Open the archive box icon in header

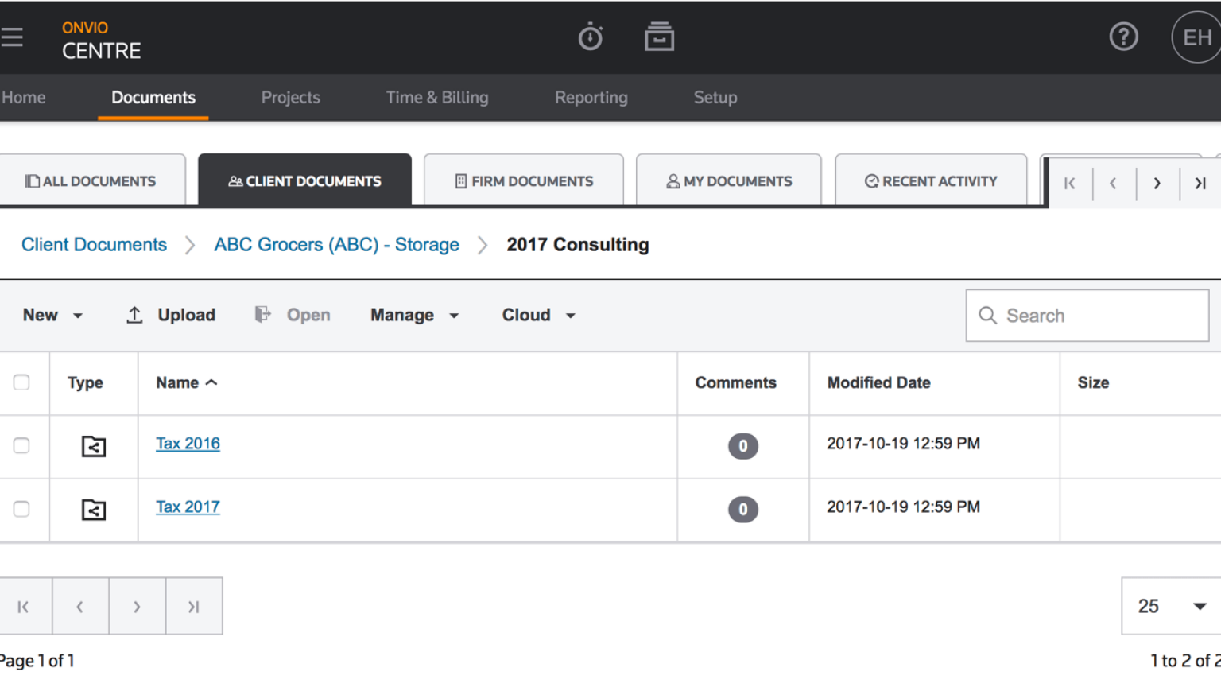point(659,37)
